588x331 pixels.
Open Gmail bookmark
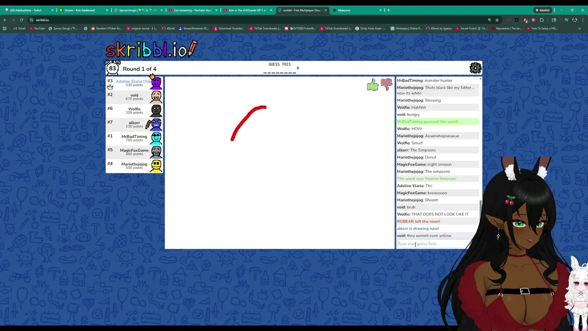[19, 29]
